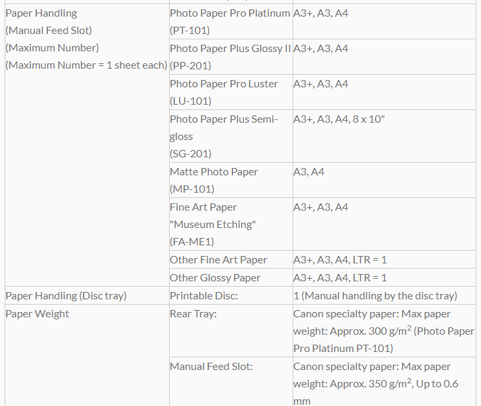Click "(Maximum Number = 1 sheet each)" text
Screen dimensions: 481x406
point(86,65)
